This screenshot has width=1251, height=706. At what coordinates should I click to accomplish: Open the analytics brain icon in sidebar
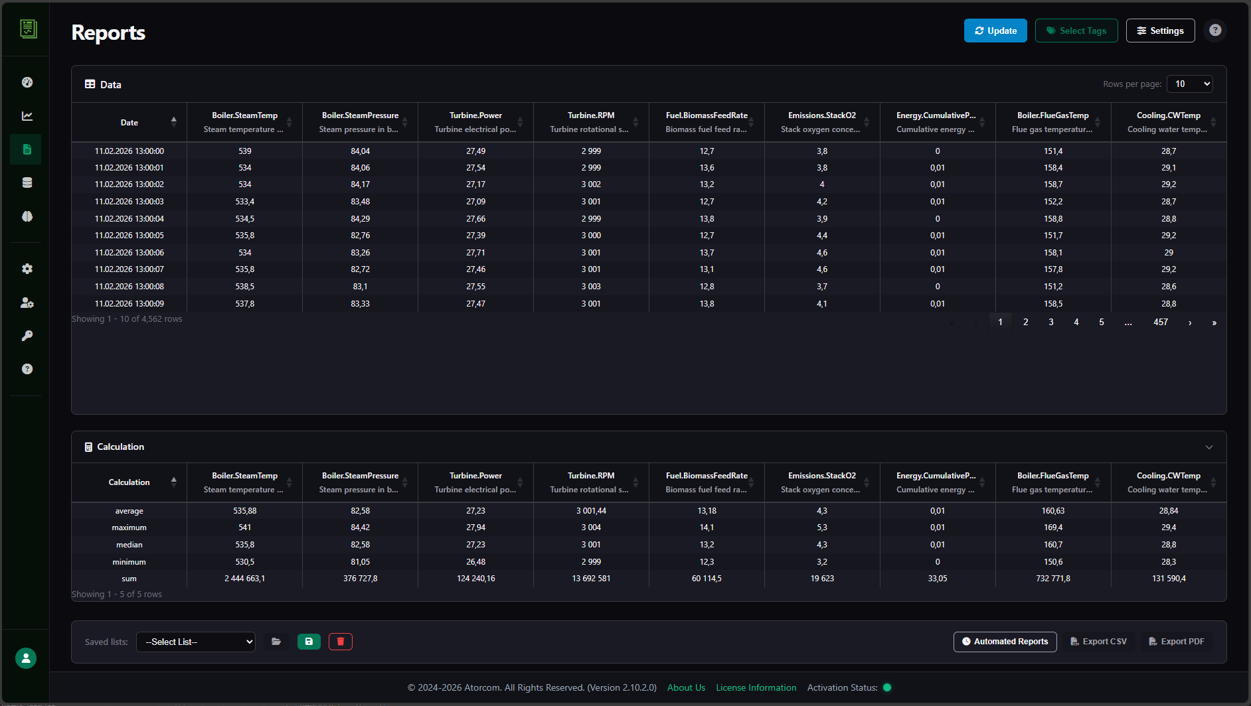click(x=27, y=216)
